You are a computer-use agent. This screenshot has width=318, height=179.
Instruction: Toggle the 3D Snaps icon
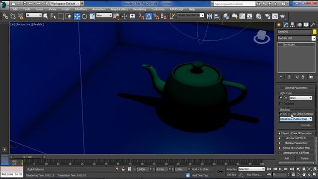[141, 16]
